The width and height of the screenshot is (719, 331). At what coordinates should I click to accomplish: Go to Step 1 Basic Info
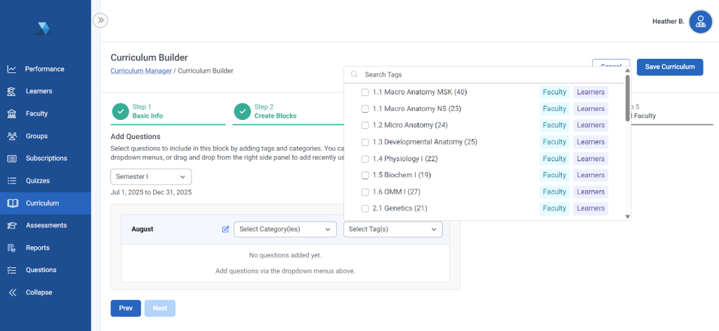(x=147, y=112)
